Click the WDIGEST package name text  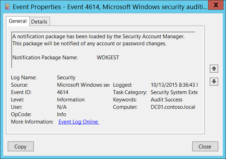pyautogui.click(x=108, y=58)
